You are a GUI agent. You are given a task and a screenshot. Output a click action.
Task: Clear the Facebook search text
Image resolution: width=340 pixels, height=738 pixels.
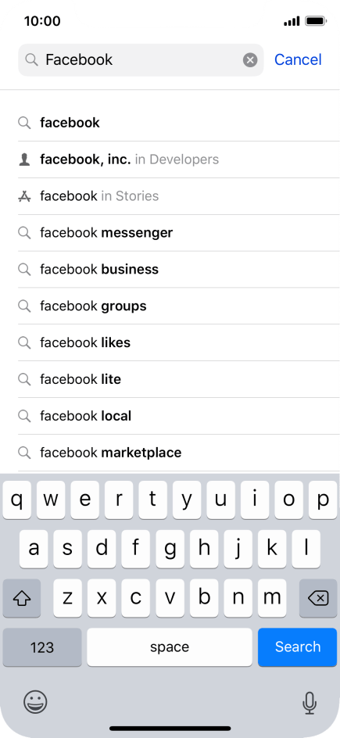coord(249,59)
